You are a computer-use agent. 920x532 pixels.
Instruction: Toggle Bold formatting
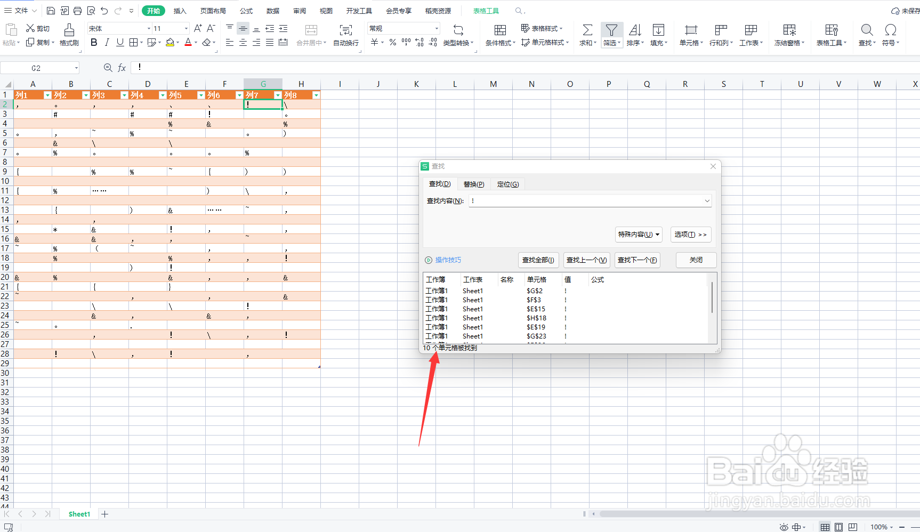(x=94, y=42)
